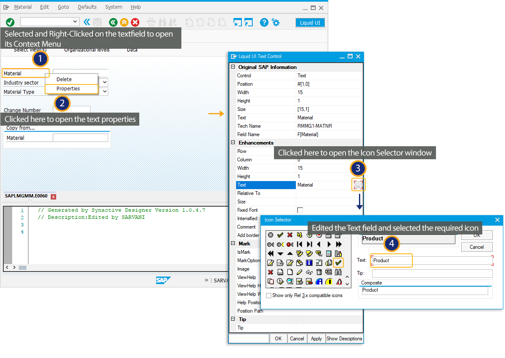Click Cancel in the Icon Selector dialog

(x=477, y=247)
